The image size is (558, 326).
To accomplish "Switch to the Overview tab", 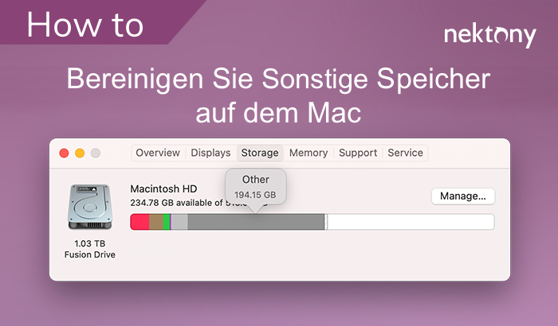I will click(x=158, y=153).
